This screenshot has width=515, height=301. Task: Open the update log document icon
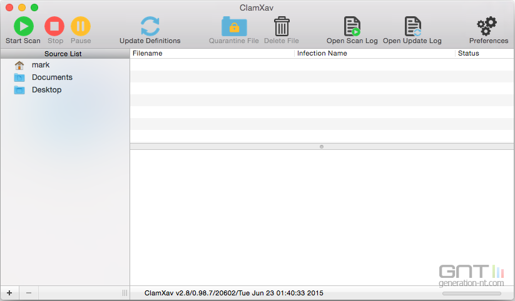click(413, 26)
